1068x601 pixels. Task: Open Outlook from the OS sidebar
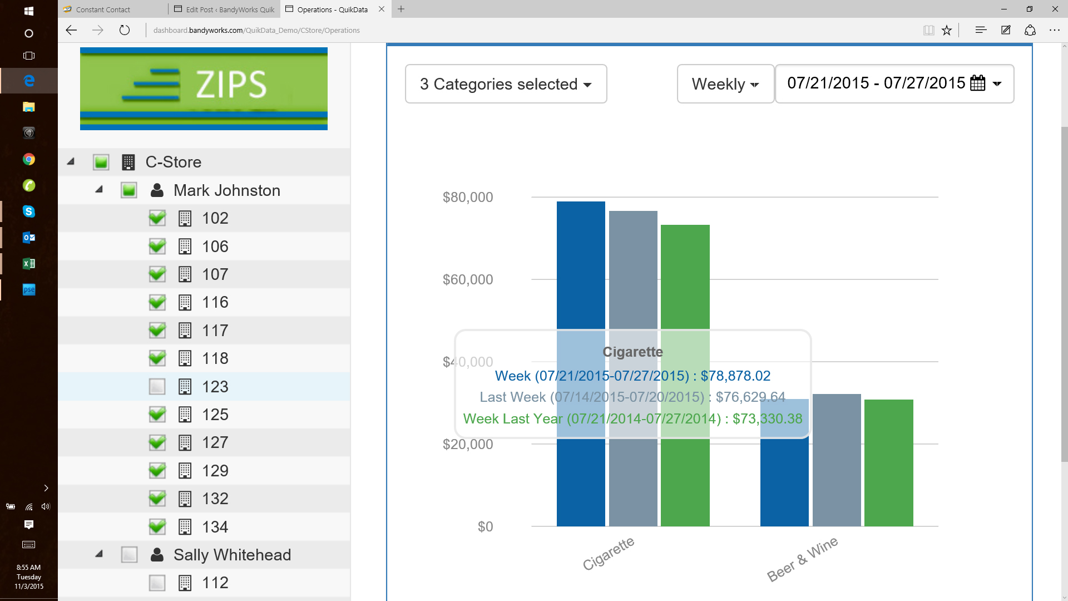pyautogui.click(x=29, y=237)
